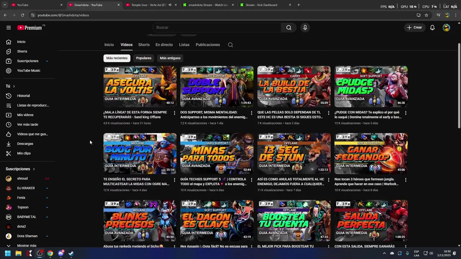This screenshot has height=259, width=461.
Task: Show hidden system tray icons chevron
Action: point(384,253)
